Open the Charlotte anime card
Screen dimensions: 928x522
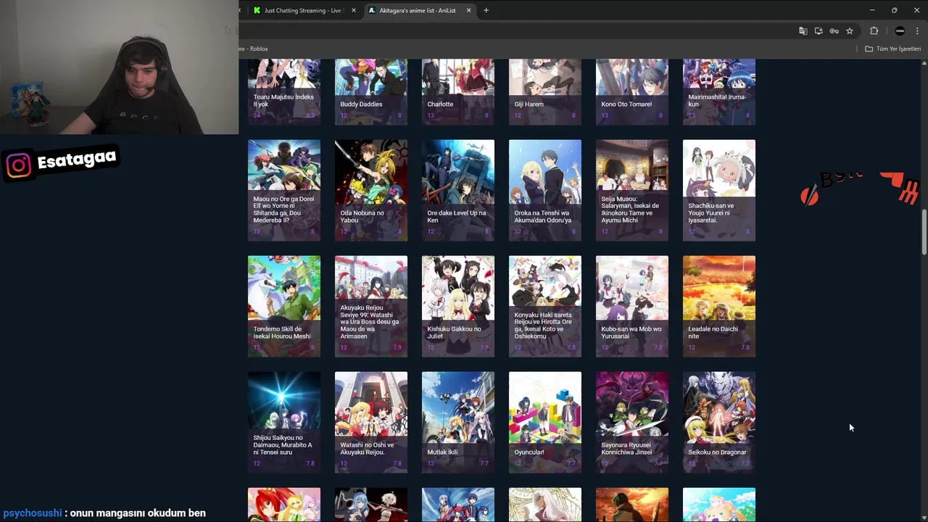coord(458,92)
